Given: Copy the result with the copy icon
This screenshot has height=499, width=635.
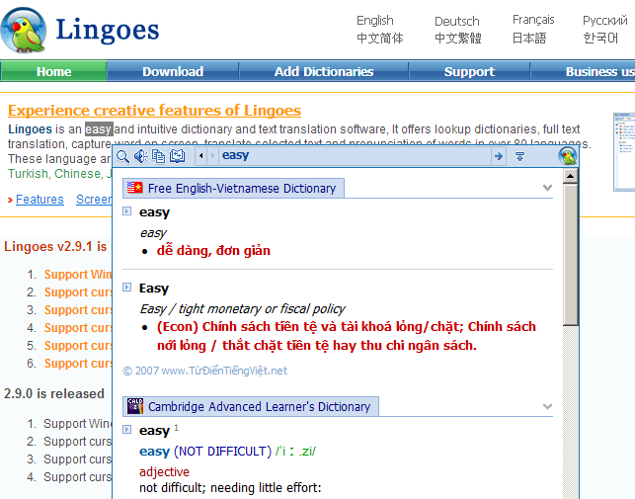Looking at the screenshot, I should (158, 156).
